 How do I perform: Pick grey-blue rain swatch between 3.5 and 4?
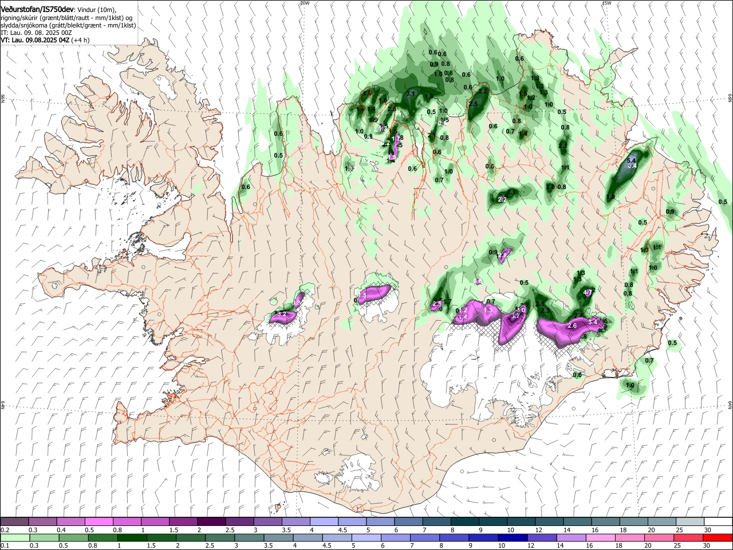pyautogui.click(x=279, y=538)
